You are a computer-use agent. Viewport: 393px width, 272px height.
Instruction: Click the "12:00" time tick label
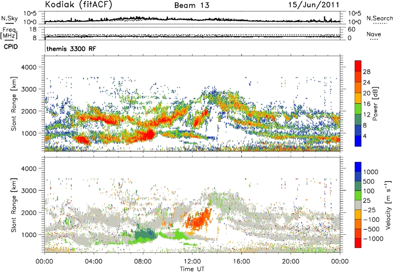tap(192, 262)
